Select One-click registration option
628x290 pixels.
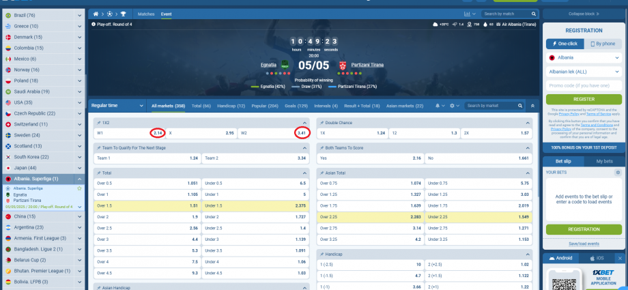click(565, 44)
